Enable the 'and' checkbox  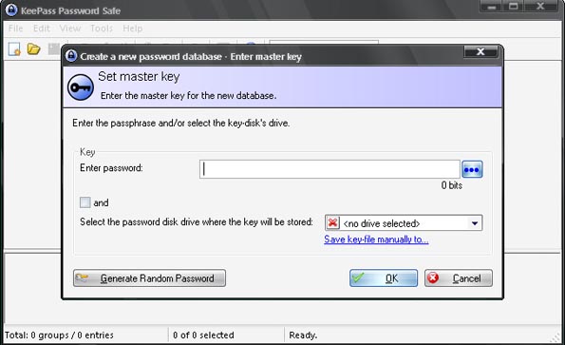pos(85,202)
